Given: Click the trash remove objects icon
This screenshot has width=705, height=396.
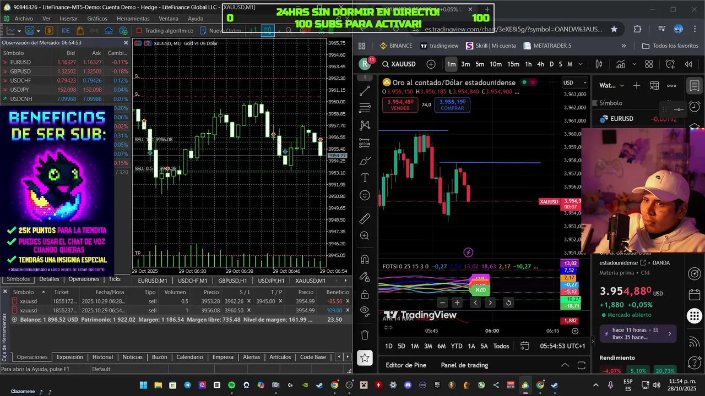Looking at the screenshot, I should [365, 334].
